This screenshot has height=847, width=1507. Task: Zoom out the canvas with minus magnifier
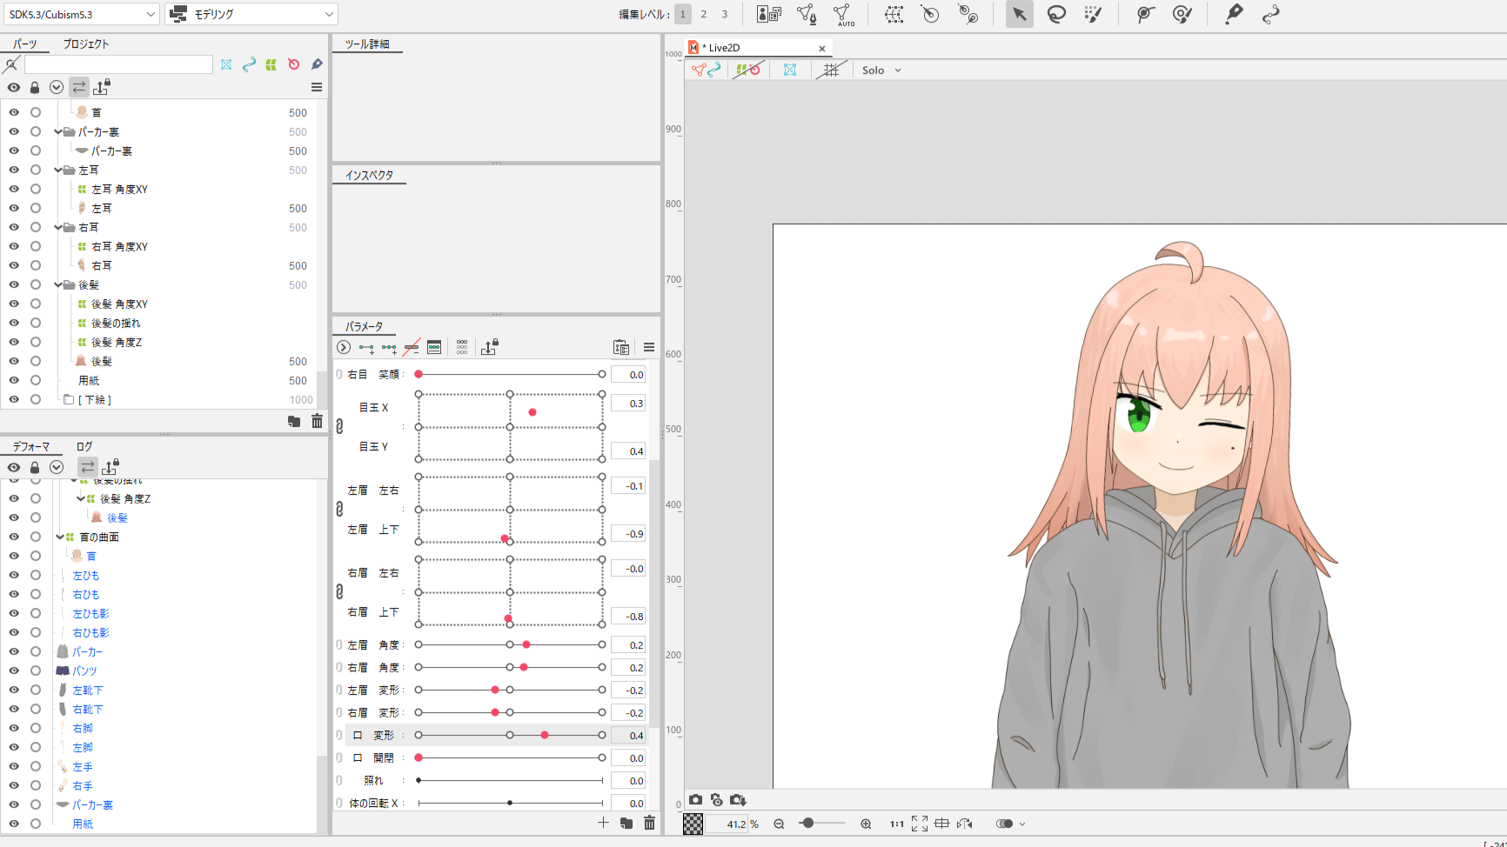click(x=779, y=824)
